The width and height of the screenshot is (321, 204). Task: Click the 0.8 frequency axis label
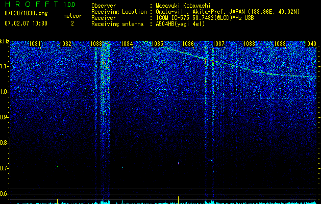point(4,143)
